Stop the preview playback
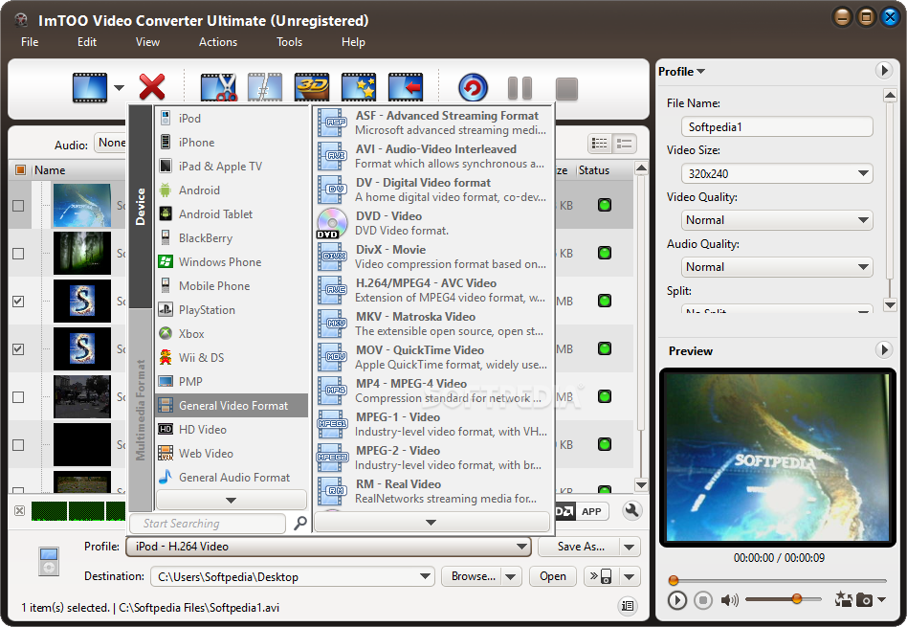 (x=703, y=600)
